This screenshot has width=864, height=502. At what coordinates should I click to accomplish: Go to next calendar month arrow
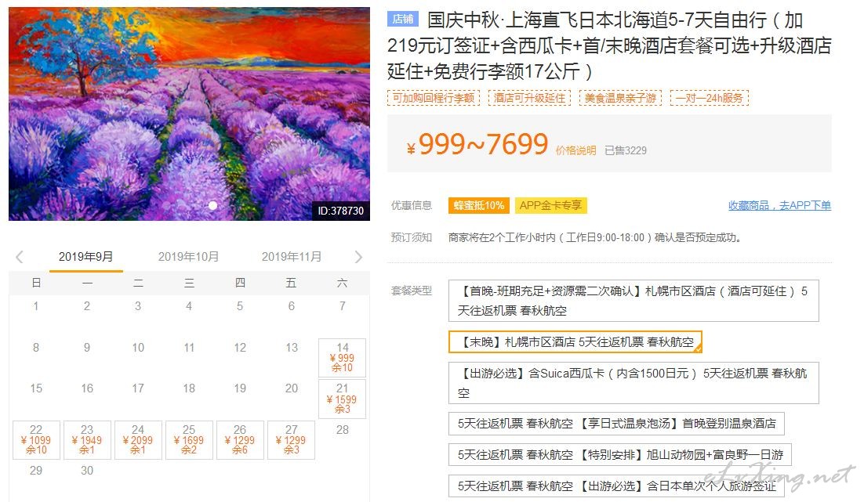[359, 257]
